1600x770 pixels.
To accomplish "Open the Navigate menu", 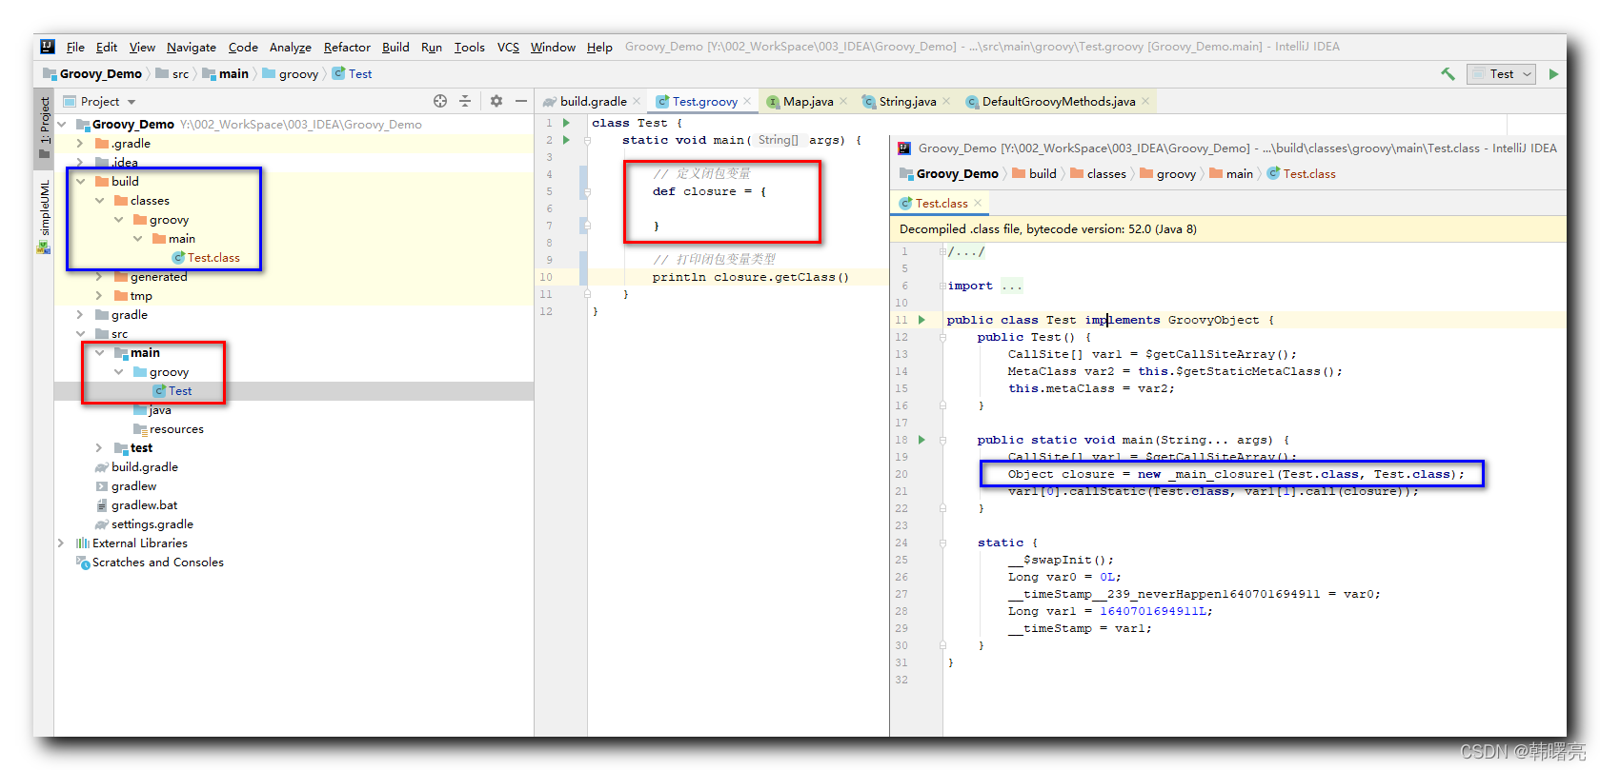I will pyautogui.click(x=192, y=47).
